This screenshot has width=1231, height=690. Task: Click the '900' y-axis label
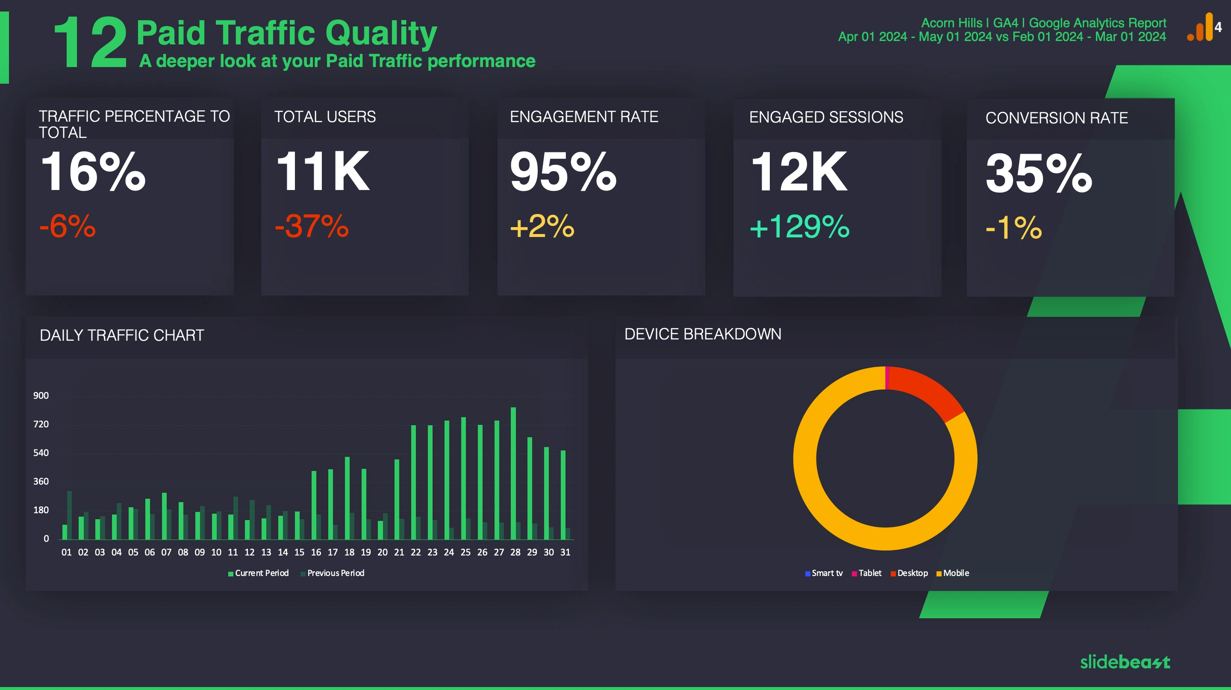[x=41, y=395]
